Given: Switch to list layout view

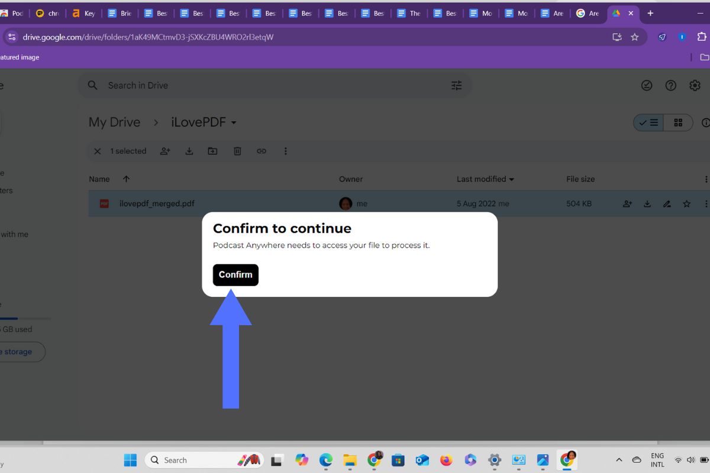Looking at the screenshot, I should coord(648,123).
